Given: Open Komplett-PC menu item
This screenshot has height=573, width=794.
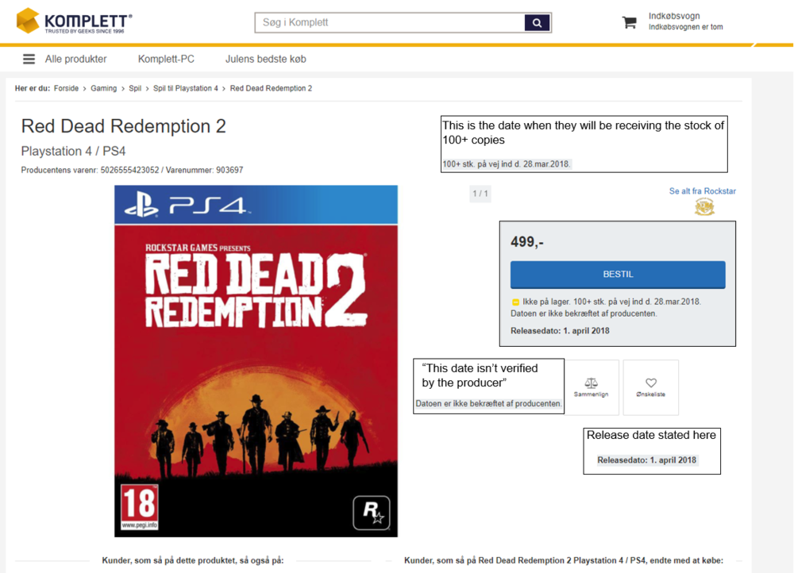Looking at the screenshot, I should pos(166,60).
